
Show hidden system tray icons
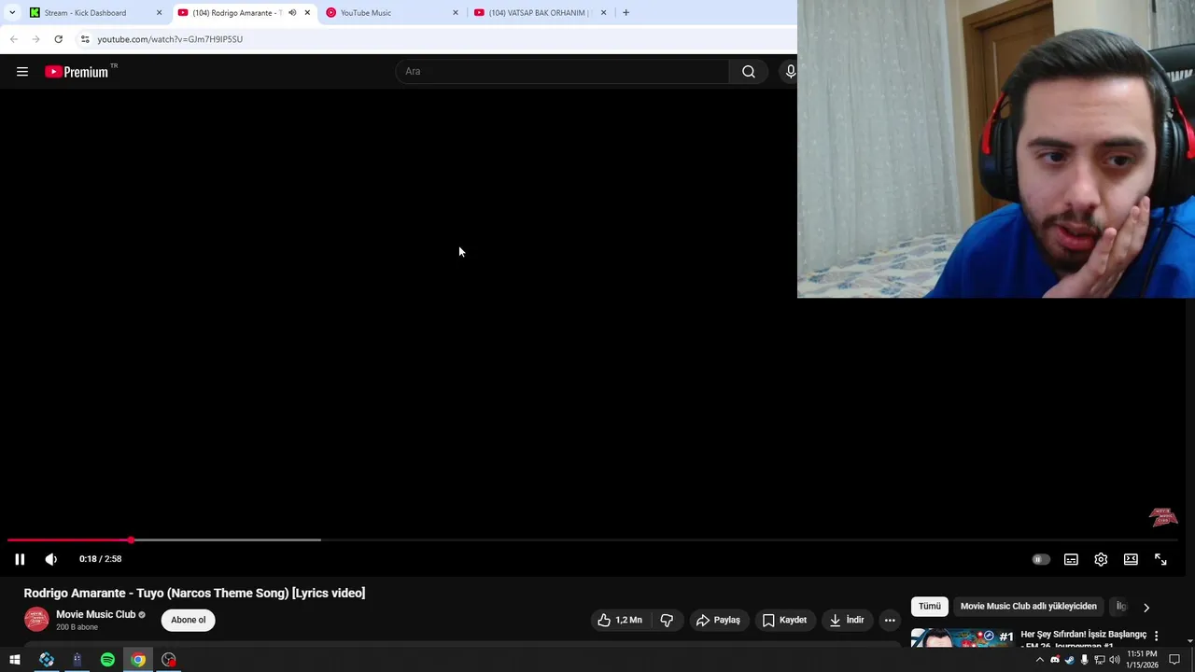1040,660
